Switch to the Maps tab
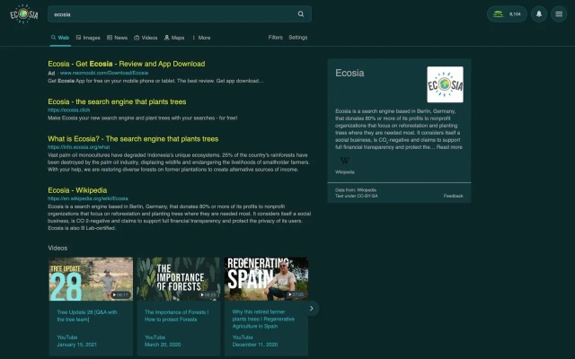This screenshot has height=359, width=575. point(174,38)
